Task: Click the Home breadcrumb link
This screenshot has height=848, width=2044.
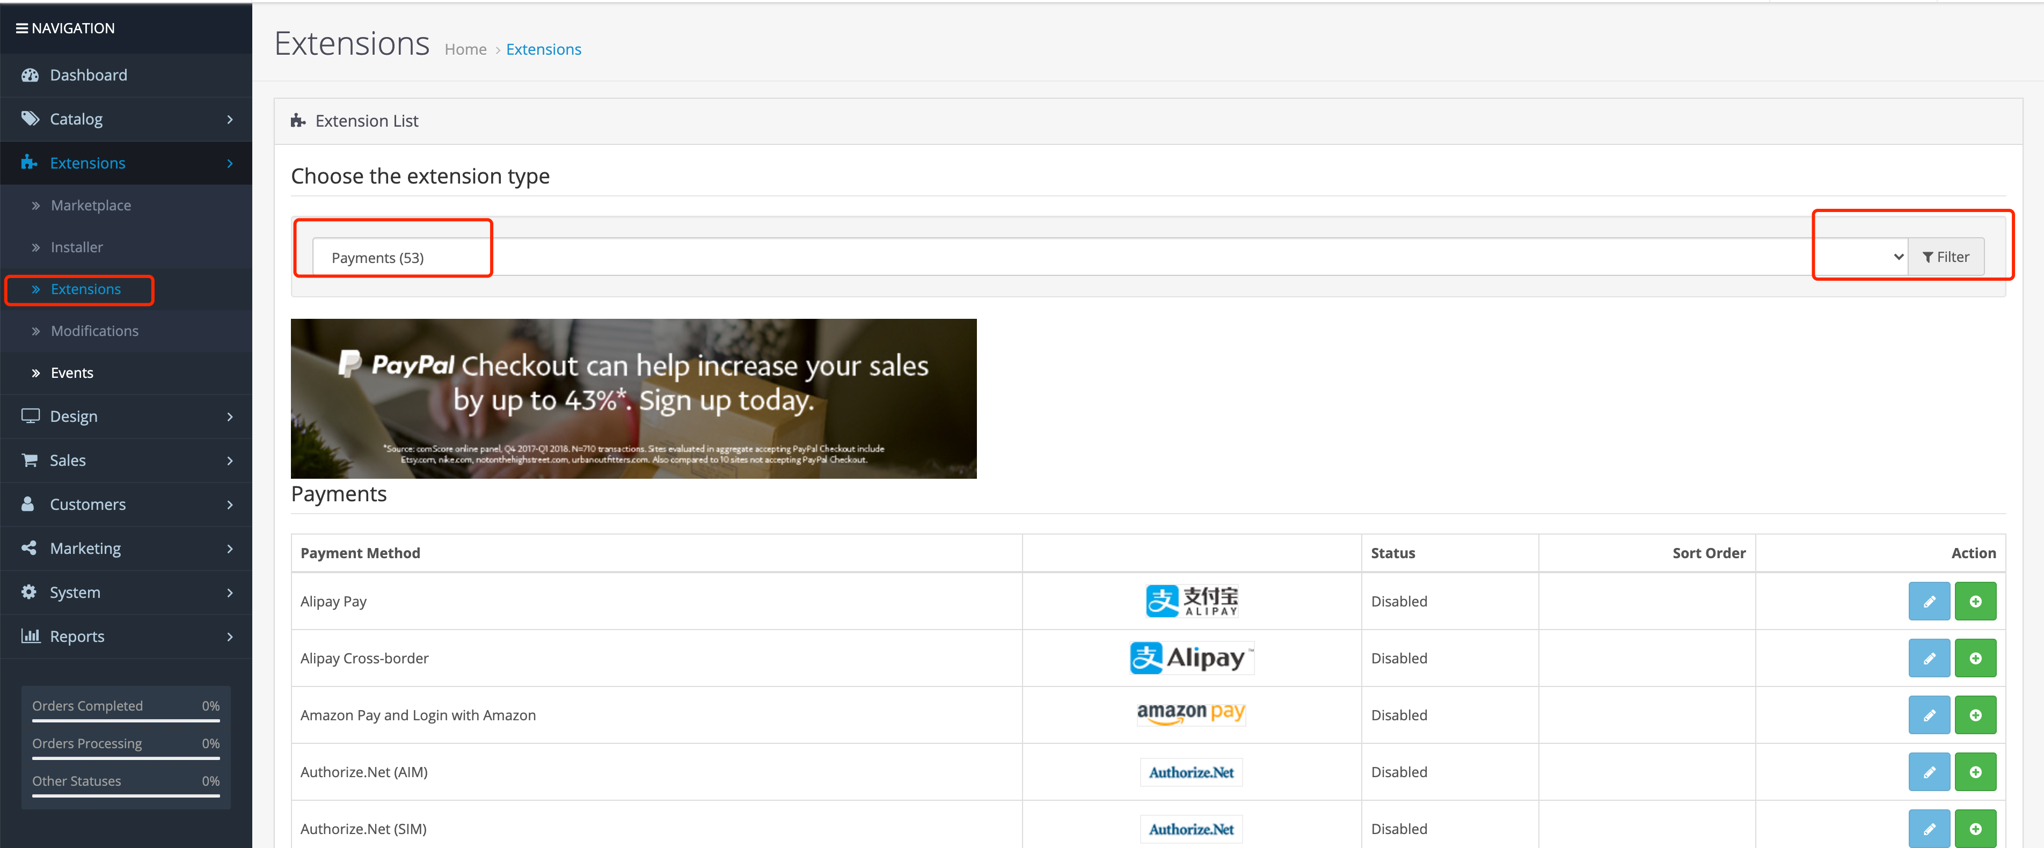Action: point(465,49)
